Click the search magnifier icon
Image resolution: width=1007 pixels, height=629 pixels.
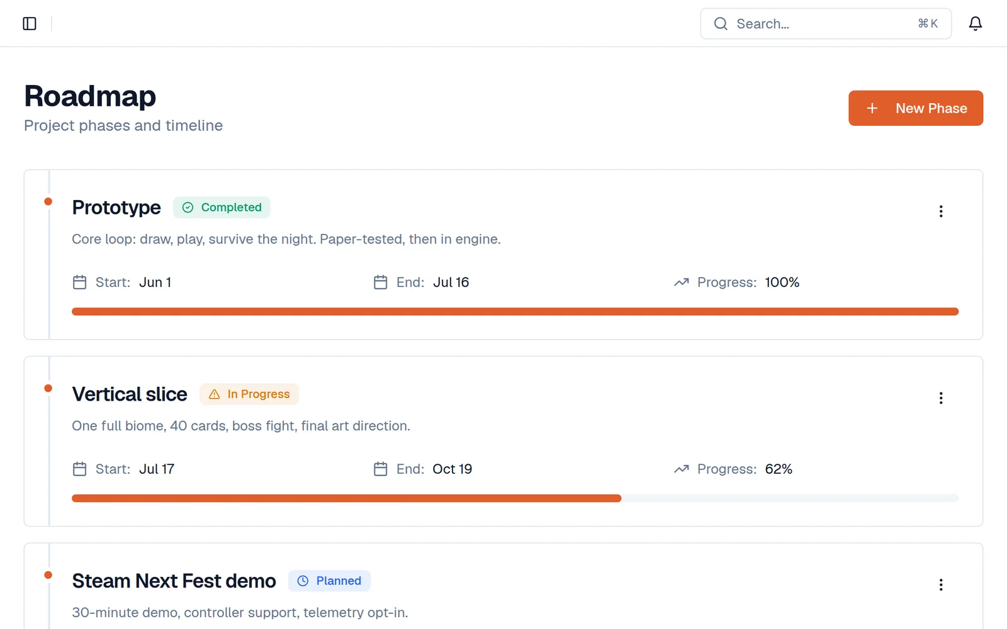721,24
